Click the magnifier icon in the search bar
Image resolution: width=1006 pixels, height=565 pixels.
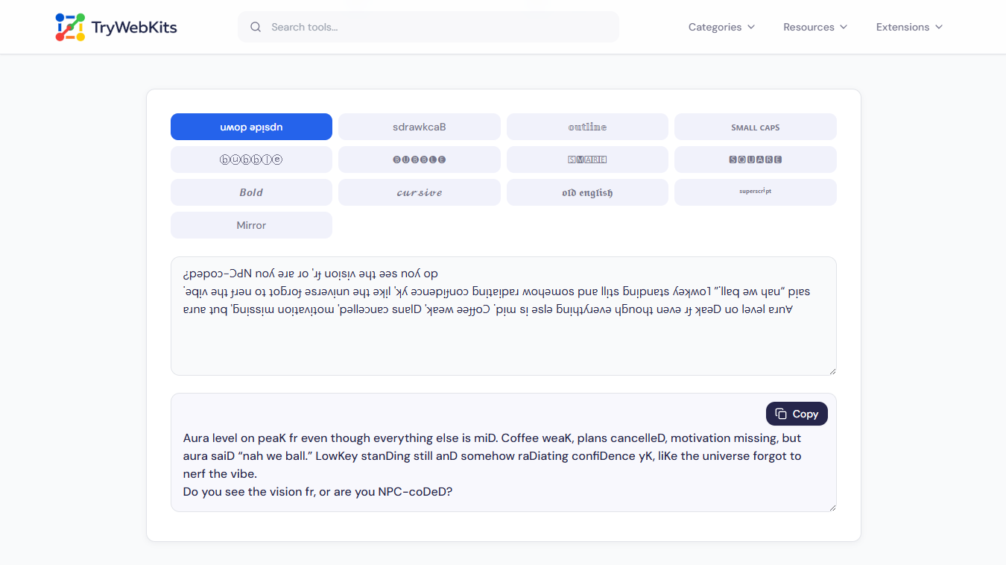tap(256, 27)
